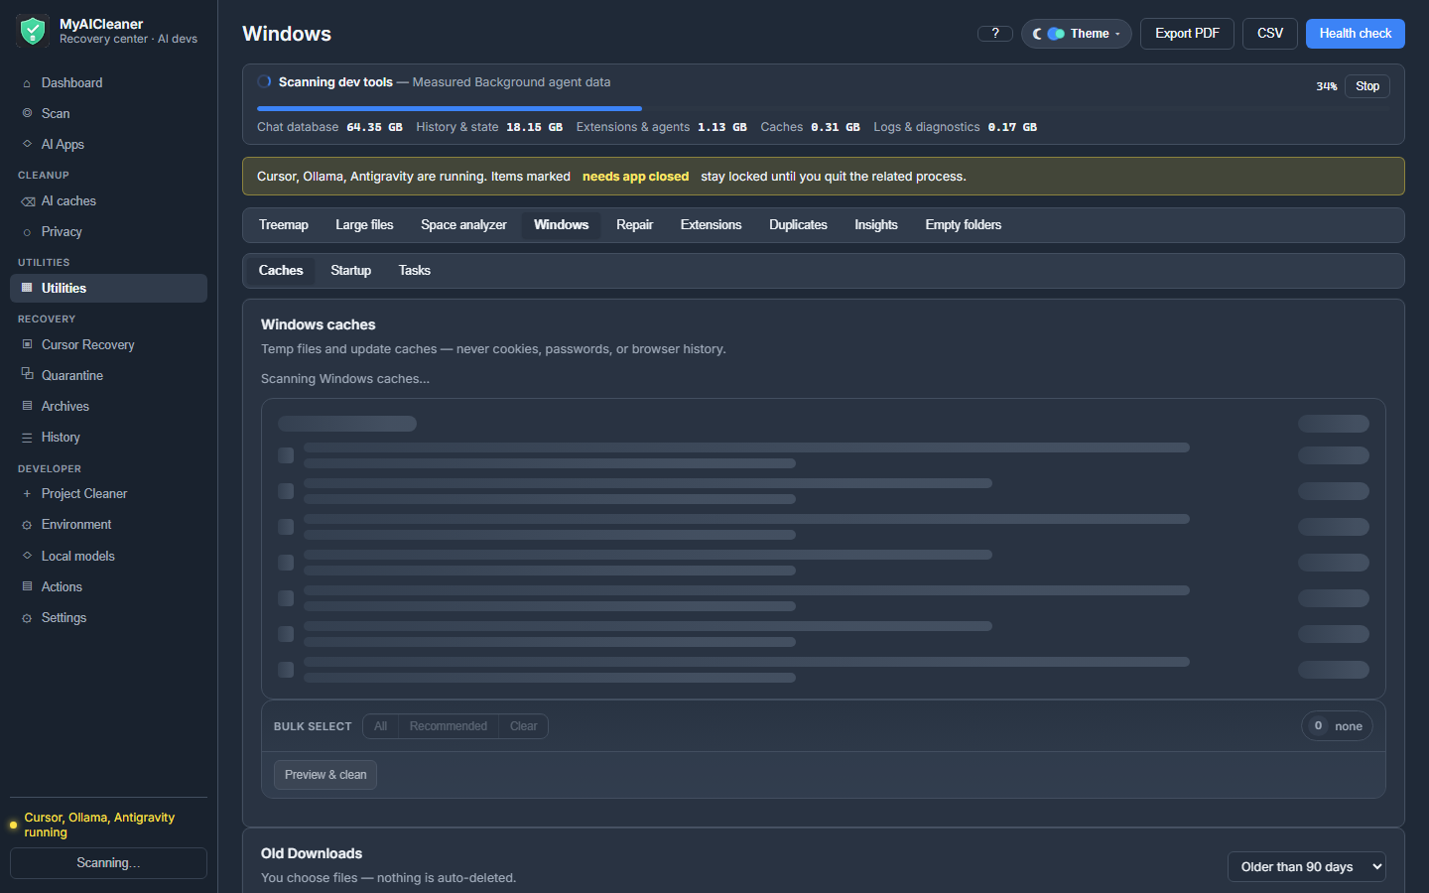This screenshot has width=1429, height=893.
Task: Click the Utilities grid icon
Action: tap(27, 288)
